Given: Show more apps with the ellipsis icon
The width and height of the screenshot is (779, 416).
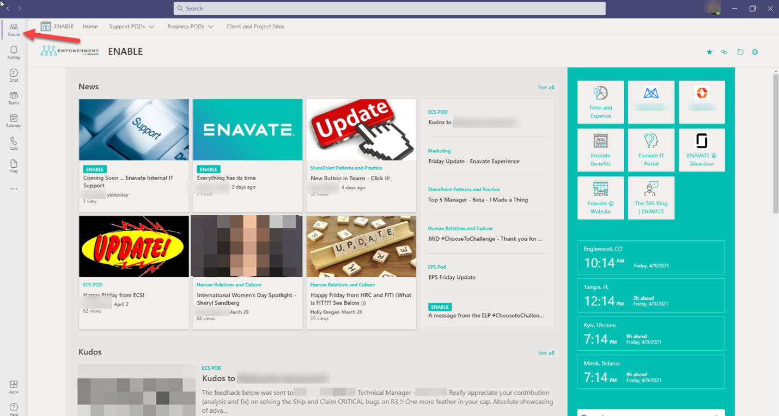Looking at the screenshot, I should pyautogui.click(x=14, y=189).
